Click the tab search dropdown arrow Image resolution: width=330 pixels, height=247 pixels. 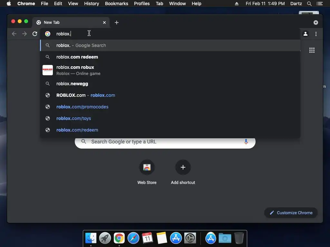(x=316, y=23)
